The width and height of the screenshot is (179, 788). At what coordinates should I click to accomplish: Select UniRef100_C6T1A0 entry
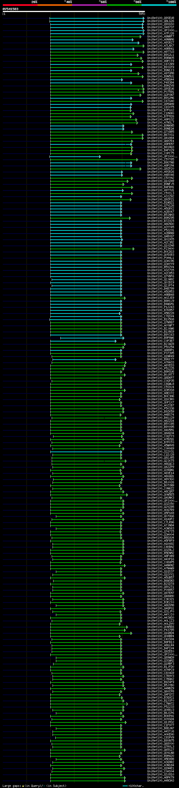point(161,101)
